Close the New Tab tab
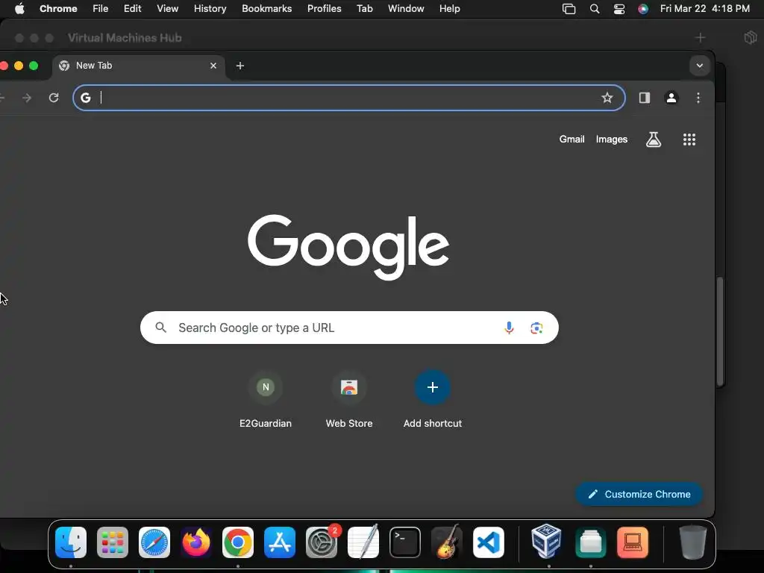 [213, 66]
